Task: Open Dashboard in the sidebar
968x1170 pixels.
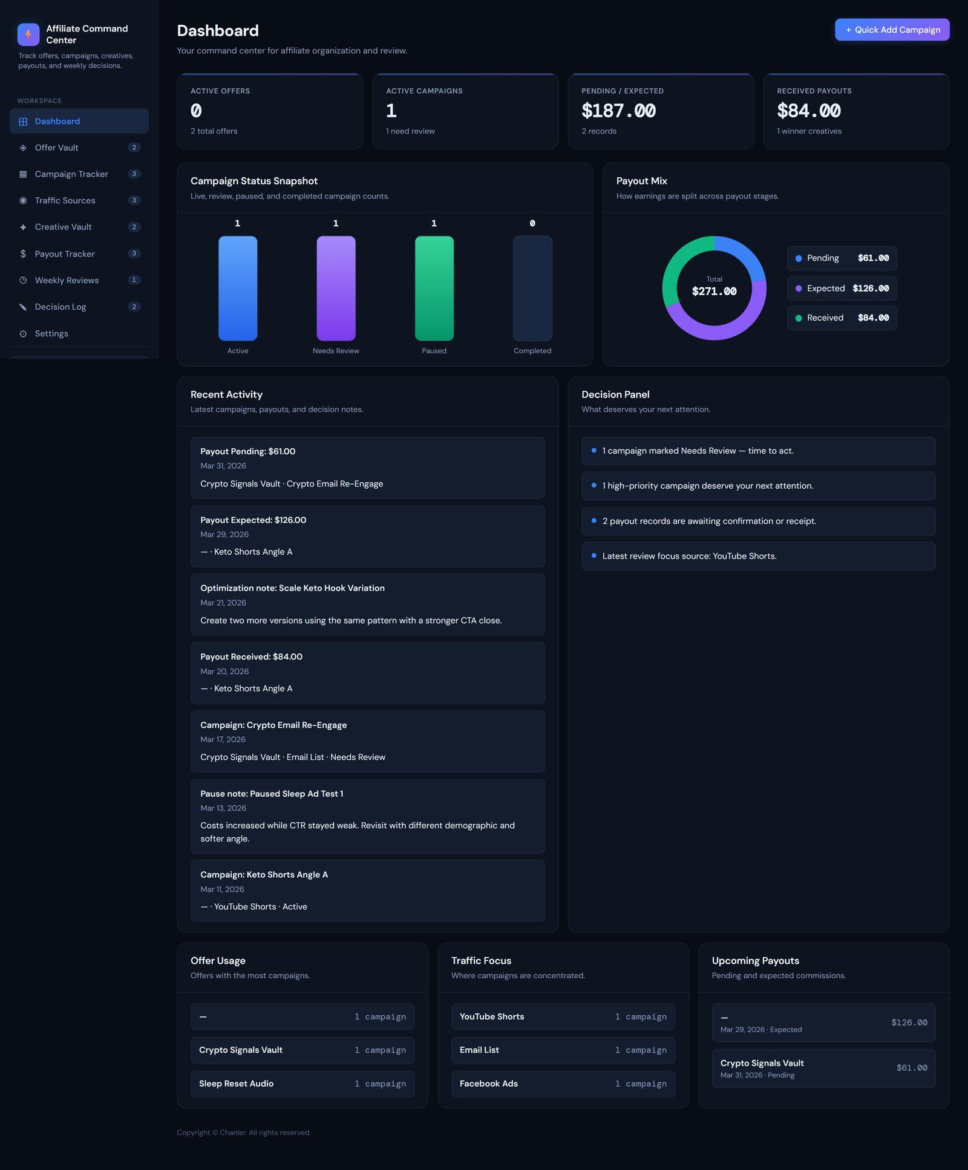Action: click(79, 121)
